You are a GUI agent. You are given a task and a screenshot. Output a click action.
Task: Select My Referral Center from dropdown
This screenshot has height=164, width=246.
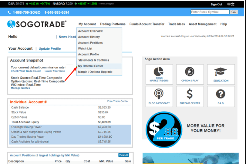click(99, 66)
